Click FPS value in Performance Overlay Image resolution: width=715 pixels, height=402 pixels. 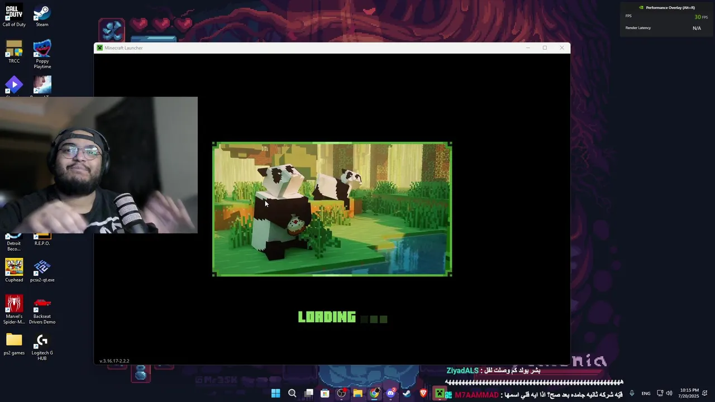click(700, 17)
